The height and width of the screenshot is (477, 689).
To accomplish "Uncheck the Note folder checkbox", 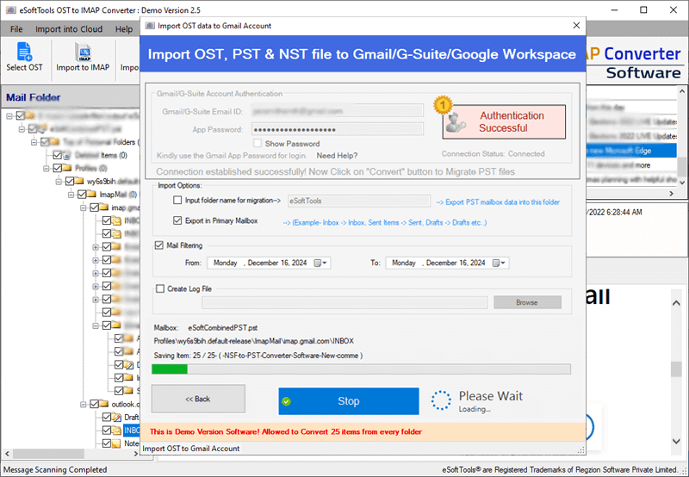I will pyautogui.click(x=106, y=443).
